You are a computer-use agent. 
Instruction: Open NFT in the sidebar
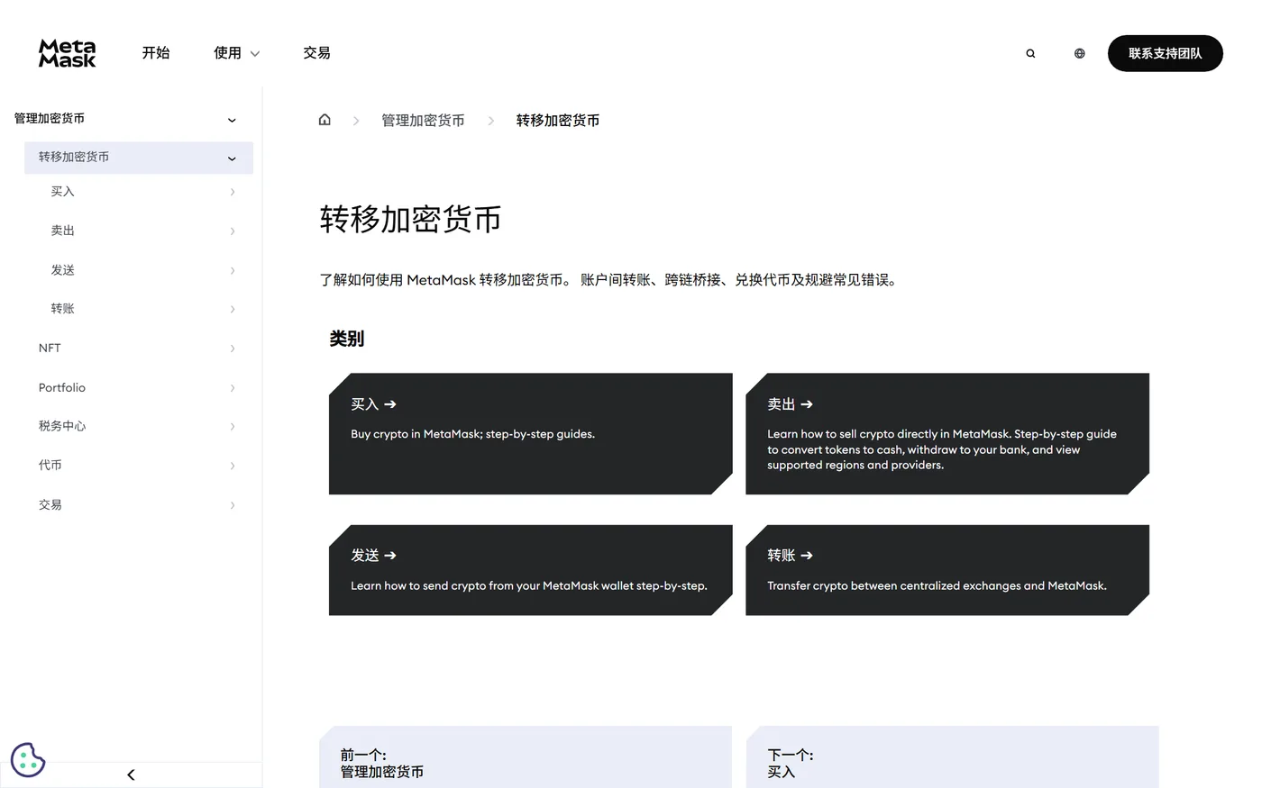(50, 348)
